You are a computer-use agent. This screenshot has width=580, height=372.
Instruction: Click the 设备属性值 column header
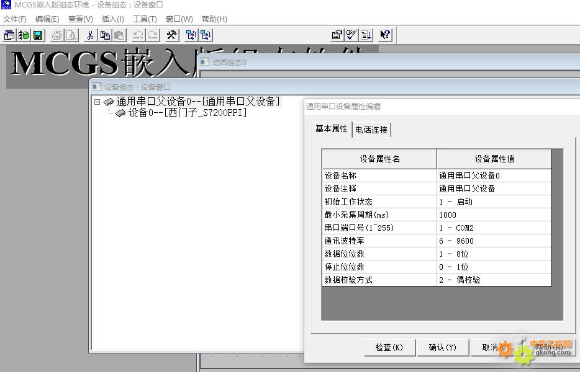coord(494,159)
